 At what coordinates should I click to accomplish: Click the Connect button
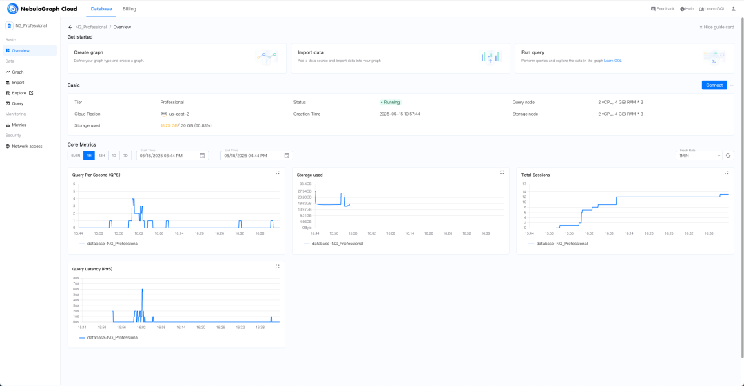[x=714, y=85]
